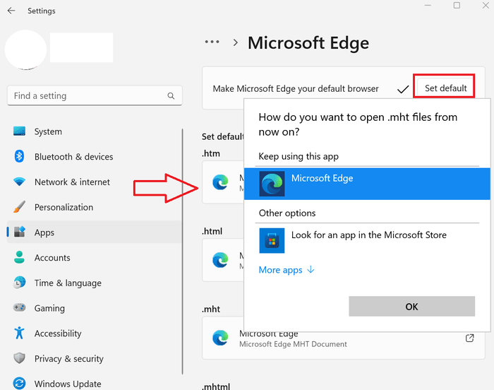The width and height of the screenshot is (494, 390).
Task: Click the Apps icon in sidebar
Action: 19,232
